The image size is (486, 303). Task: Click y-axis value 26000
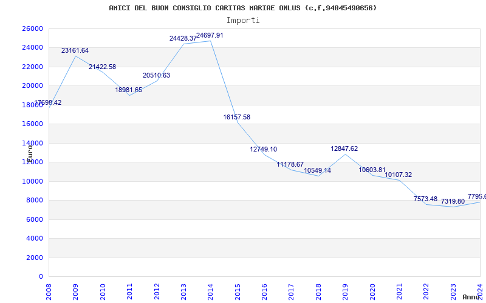(x=32, y=28)
